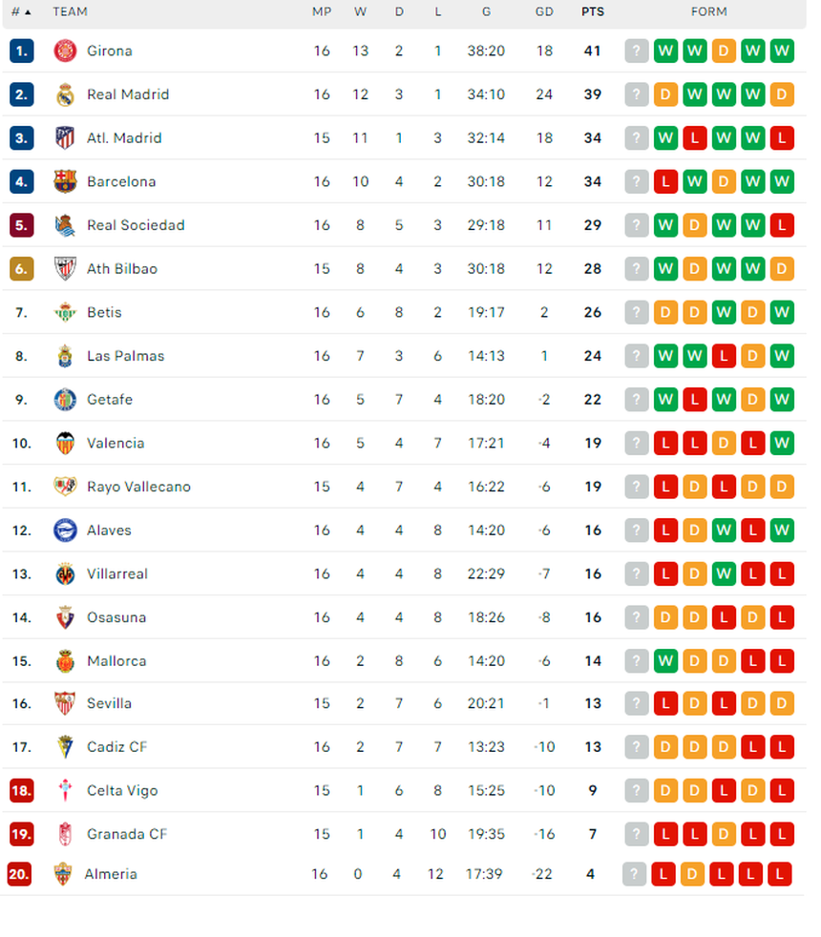This screenshot has width=821, height=937.
Task: Sort table by rank number column
Action: coord(21,12)
